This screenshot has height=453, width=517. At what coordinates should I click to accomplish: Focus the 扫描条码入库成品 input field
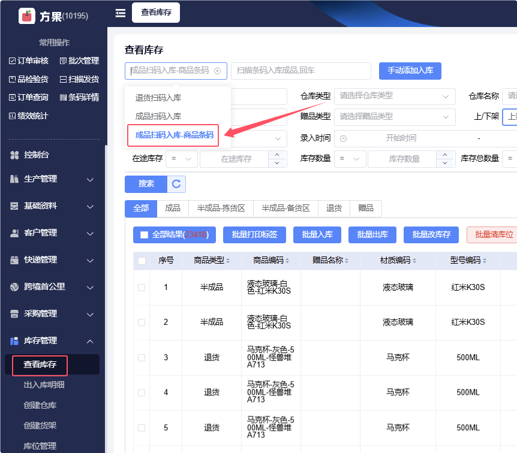[301, 71]
